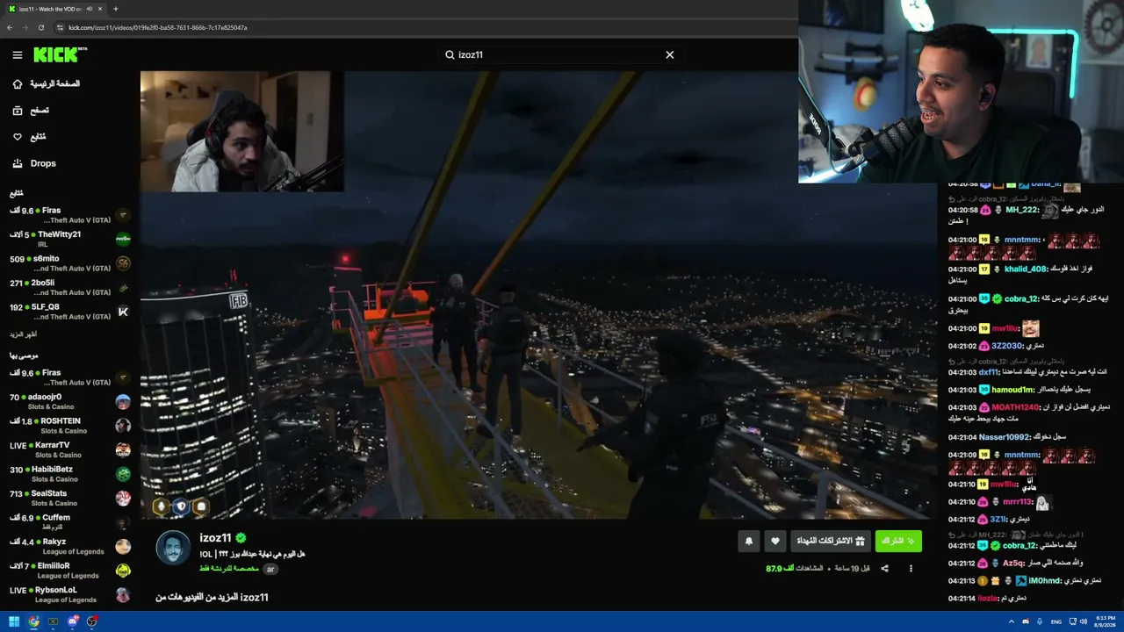
Task: Click s6mito avatar thumbnail in sidebar
Action: click(x=123, y=263)
